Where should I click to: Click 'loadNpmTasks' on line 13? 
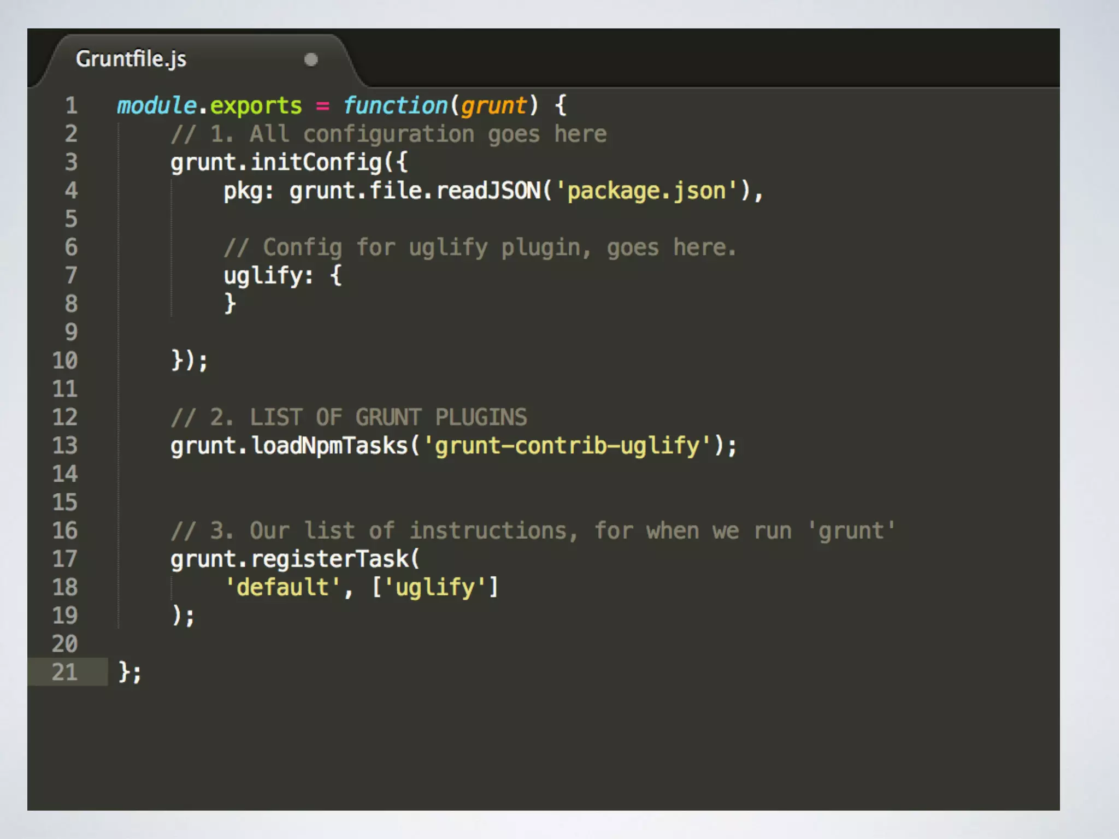pyautogui.click(x=329, y=446)
